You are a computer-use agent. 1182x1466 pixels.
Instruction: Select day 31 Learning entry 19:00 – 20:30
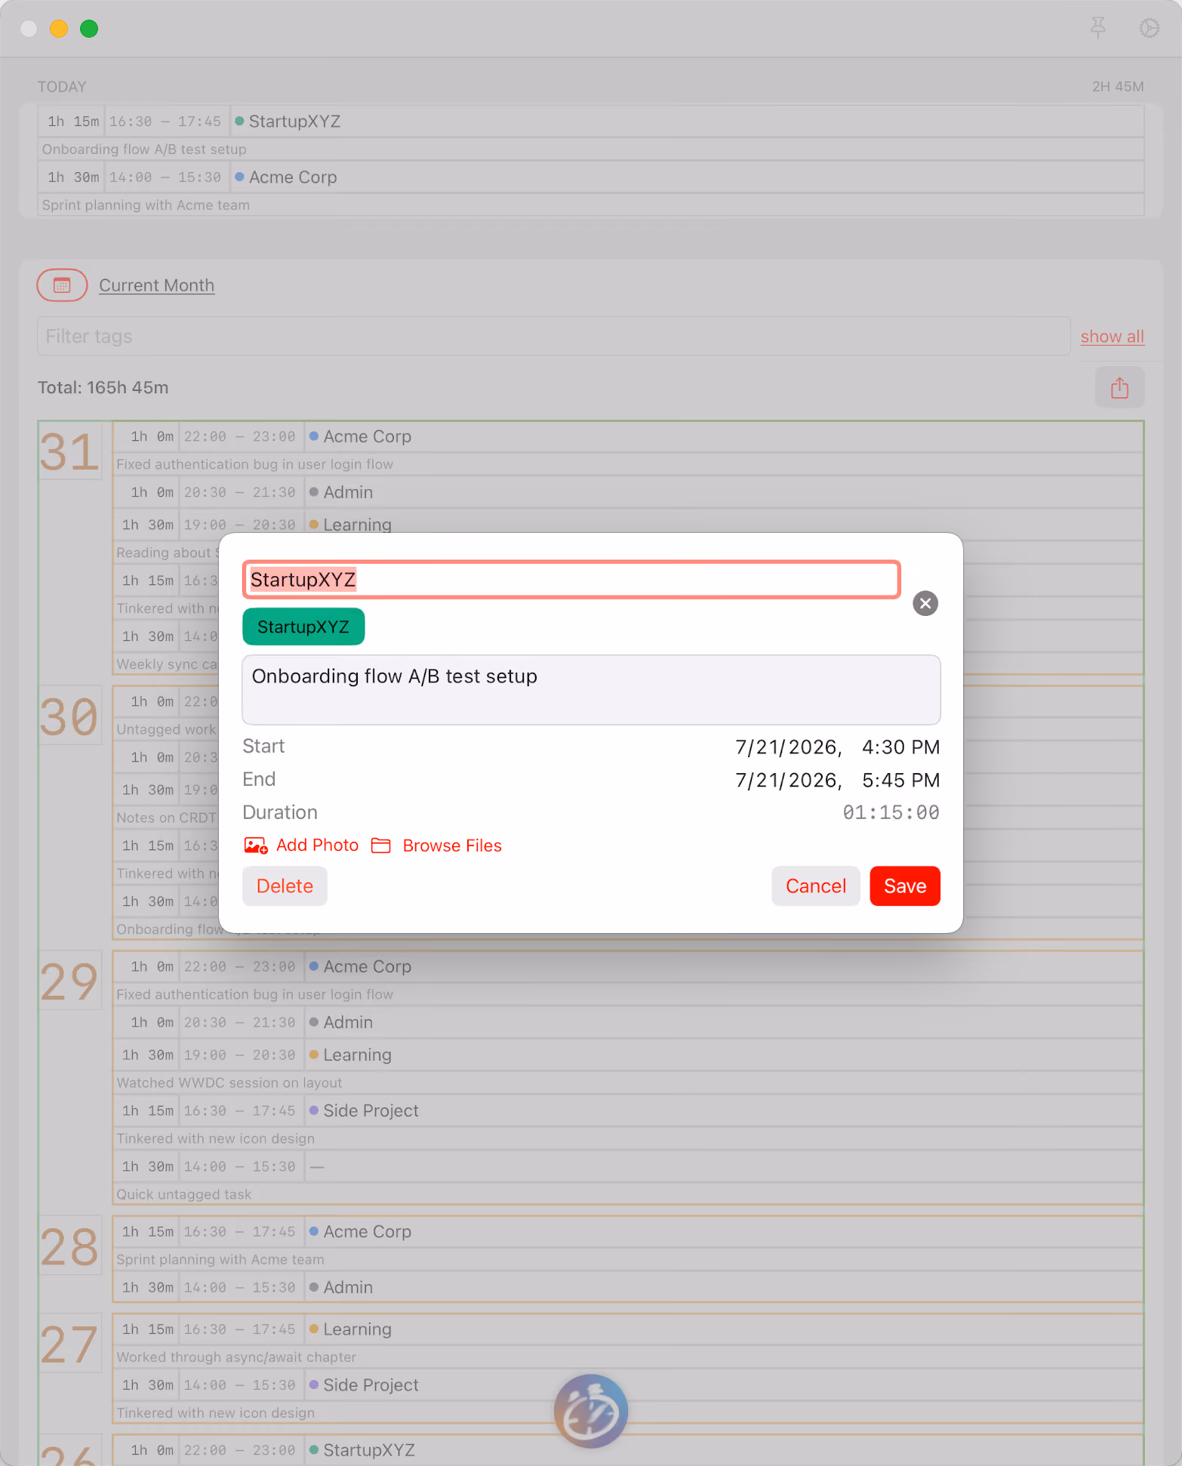click(x=628, y=524)
